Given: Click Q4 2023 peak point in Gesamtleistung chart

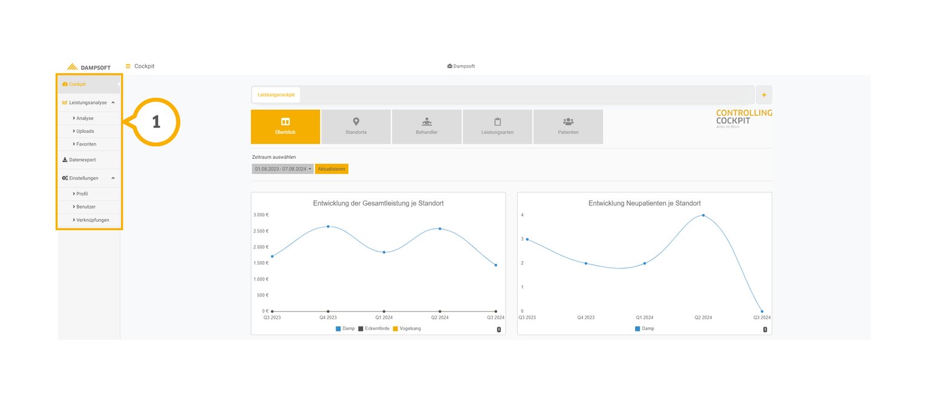Looking at the screenshot, I should pyautogui.click(x=328, y=226).
